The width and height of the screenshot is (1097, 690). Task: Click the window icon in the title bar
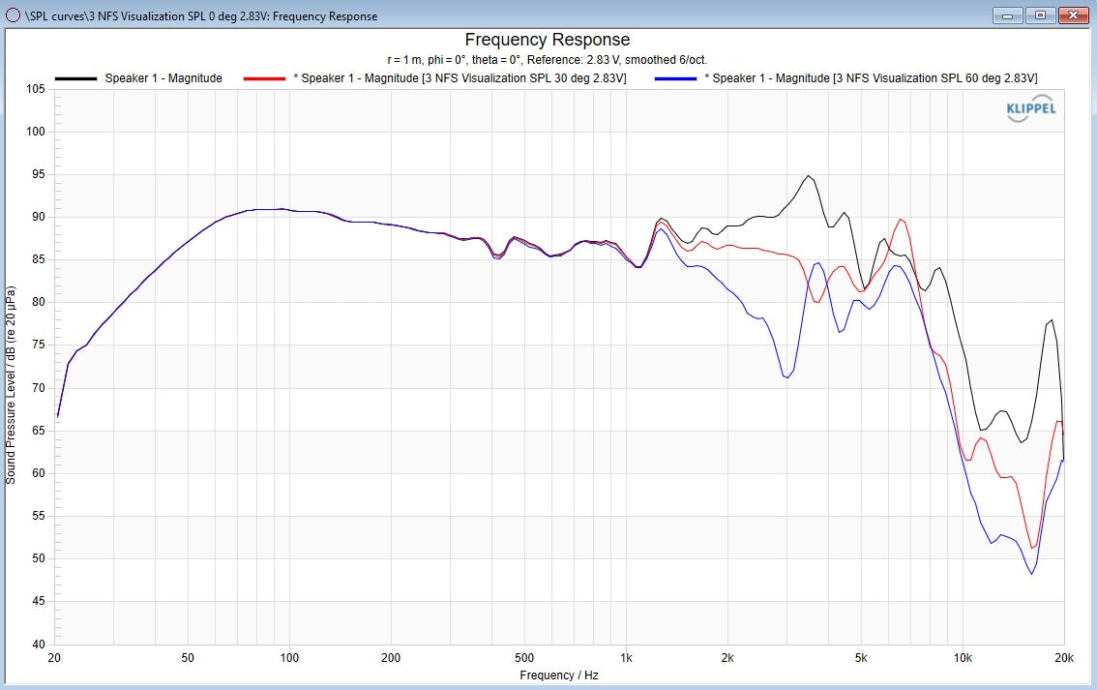(x=12, y=15)
